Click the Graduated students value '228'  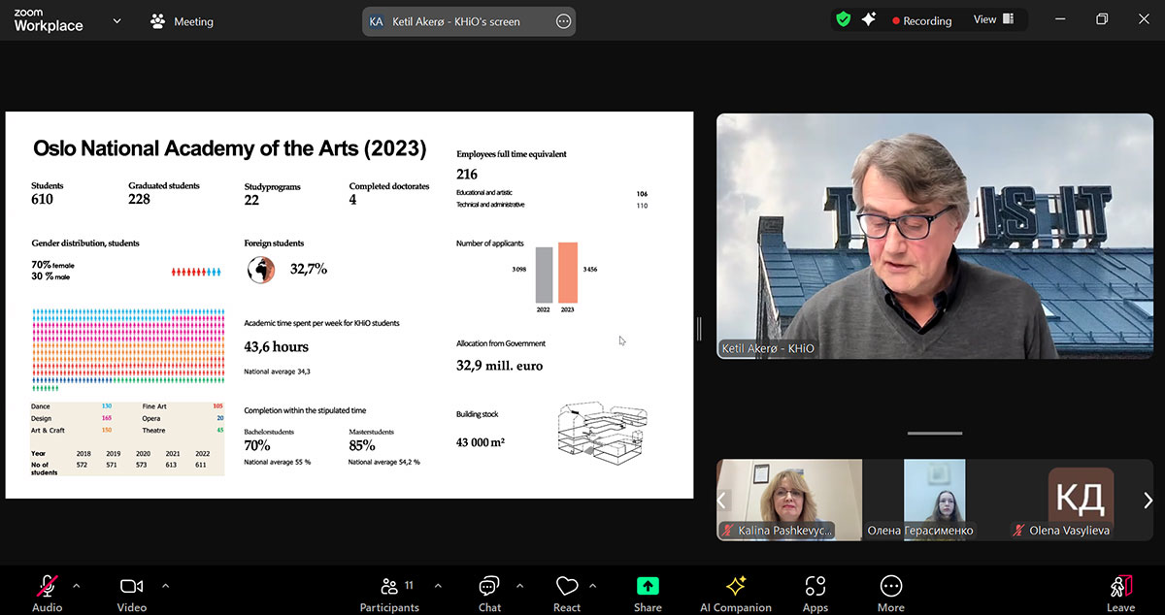(140, 200)
